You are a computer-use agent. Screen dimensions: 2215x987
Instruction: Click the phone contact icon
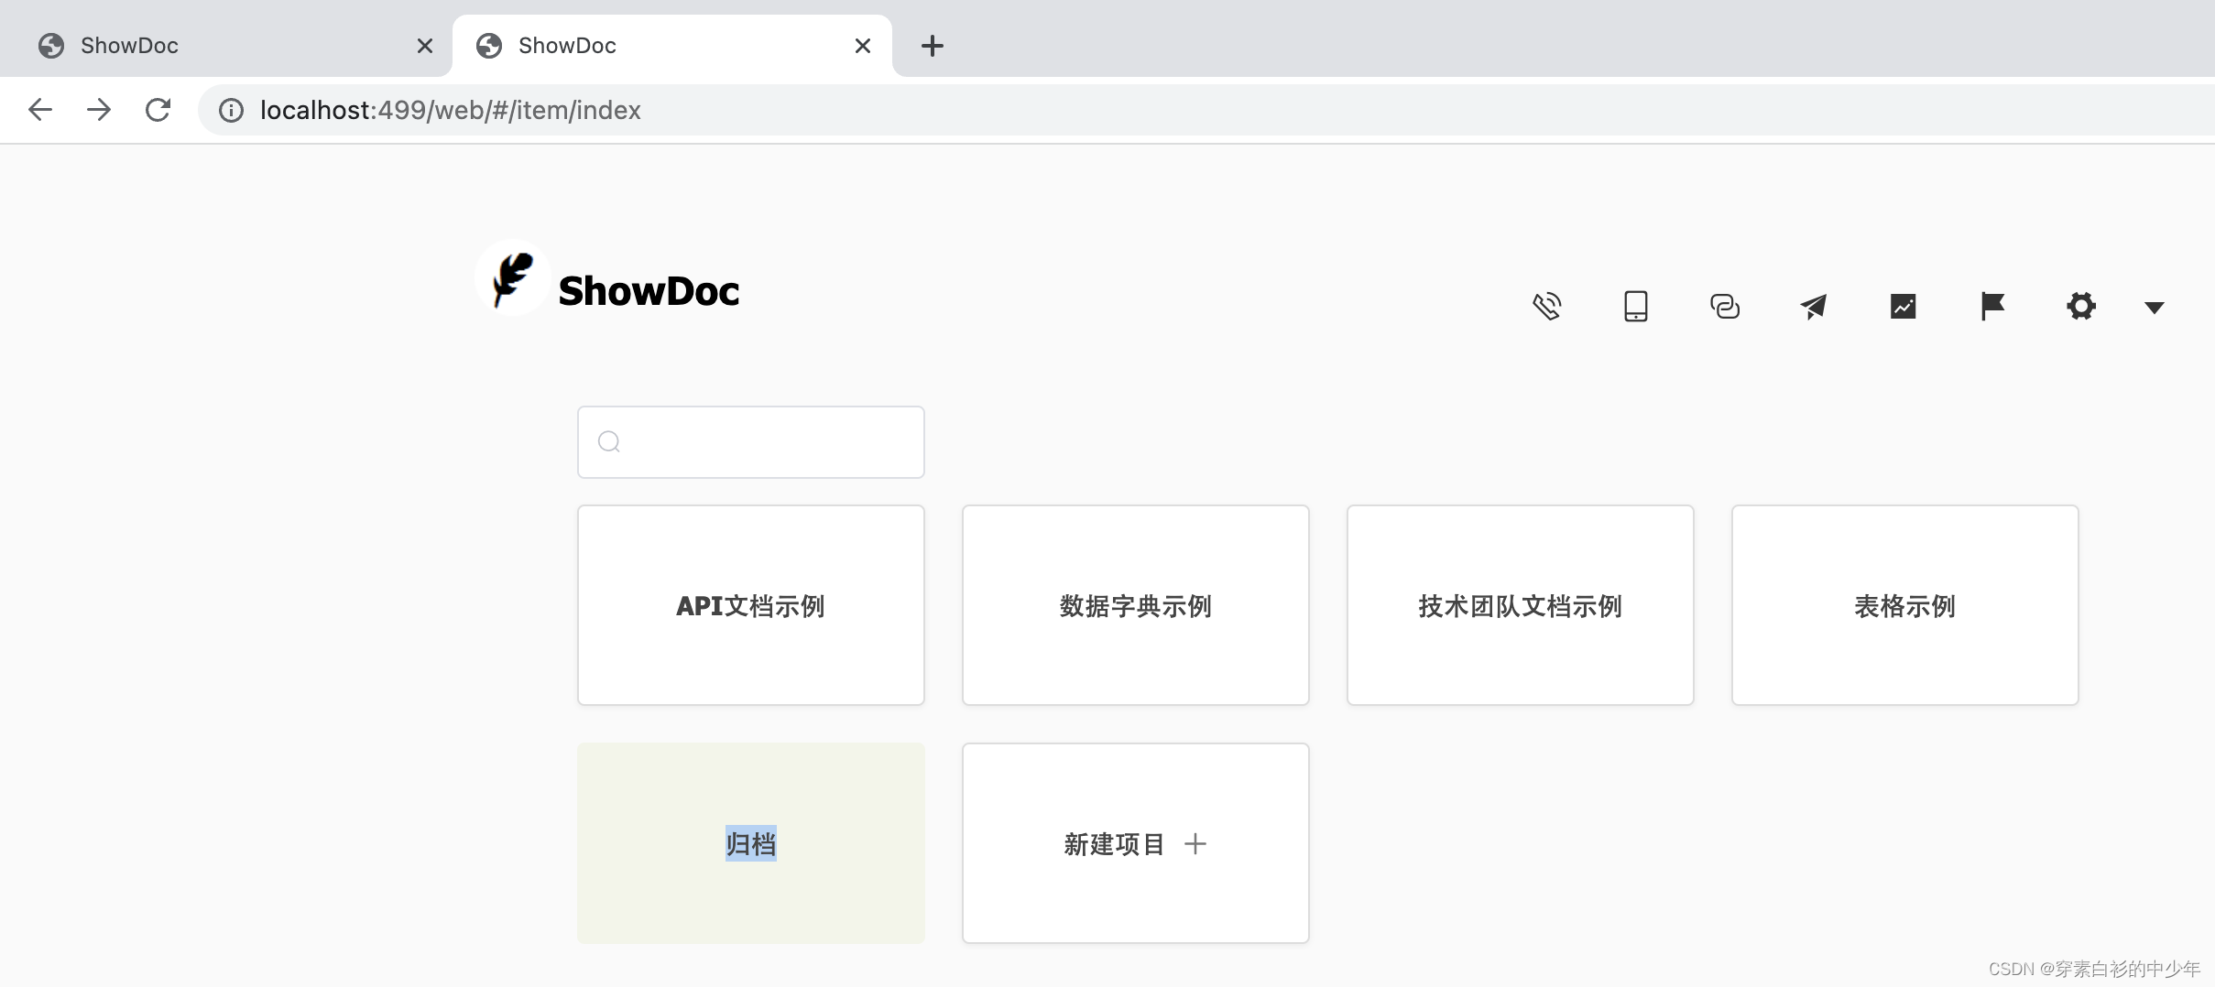1547,306
